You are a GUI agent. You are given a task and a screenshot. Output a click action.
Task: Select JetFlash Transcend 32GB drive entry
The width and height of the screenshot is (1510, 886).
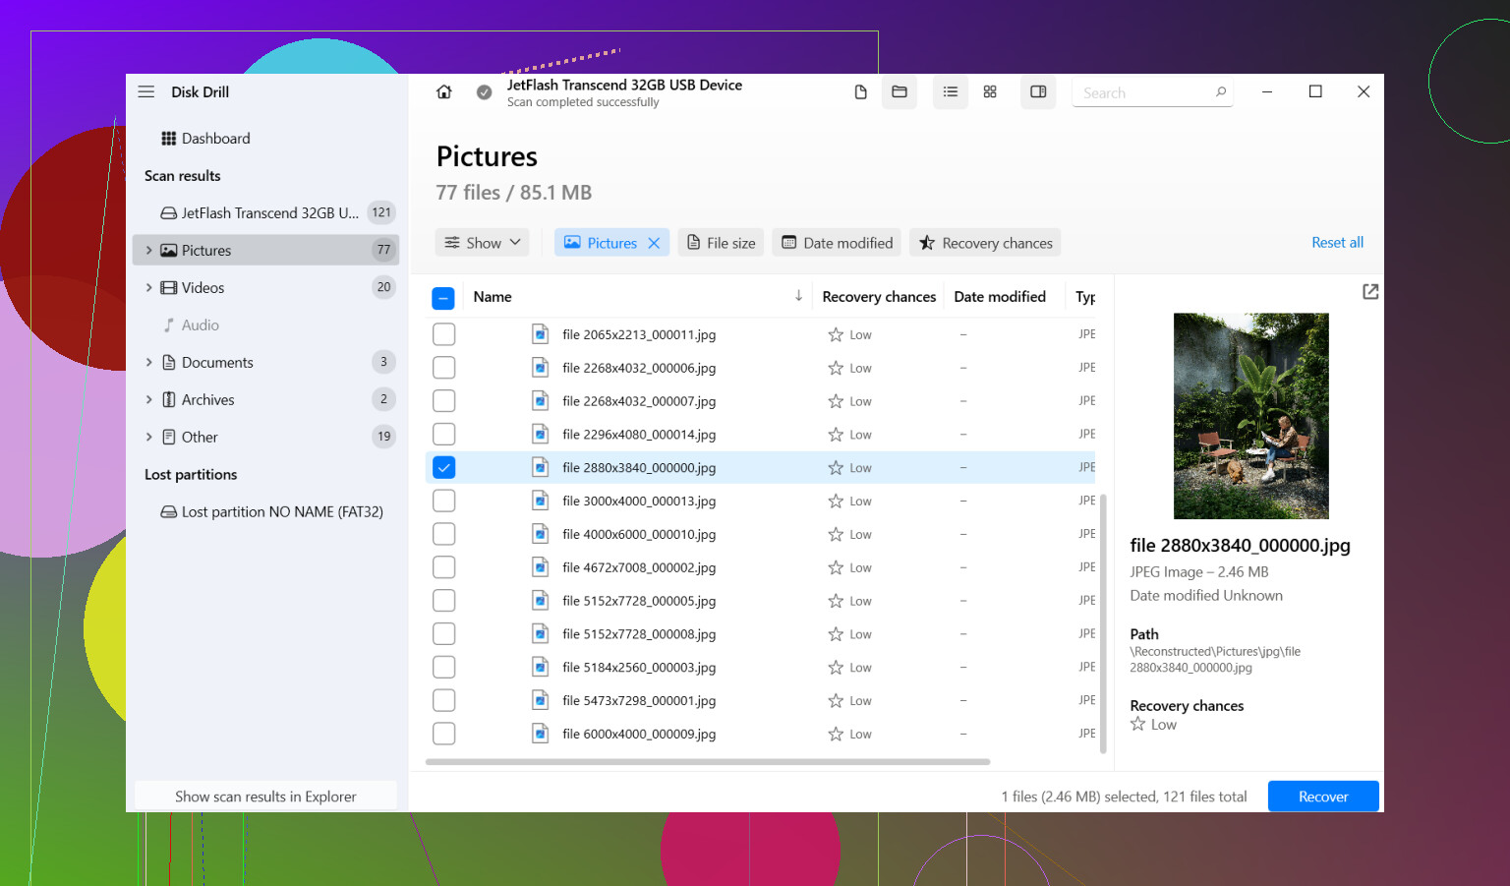click(265, 212)
